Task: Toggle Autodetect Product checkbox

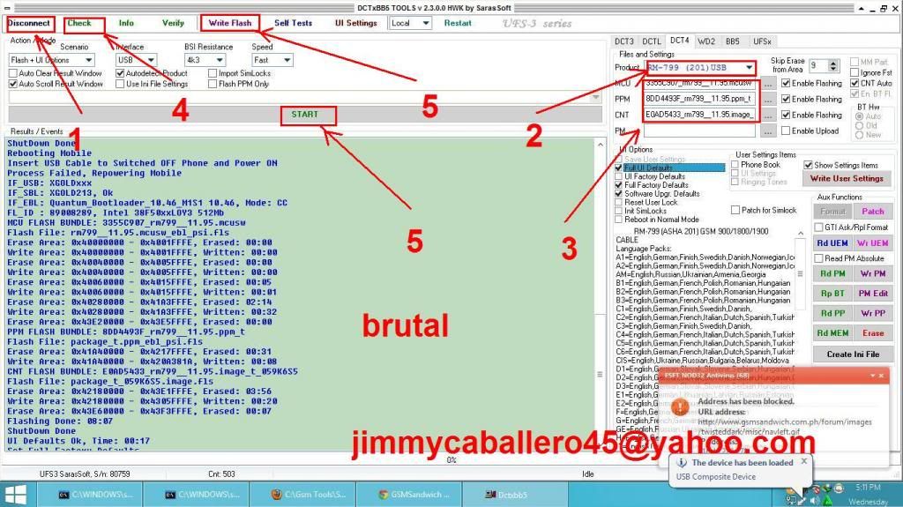Action: point(120,74)
